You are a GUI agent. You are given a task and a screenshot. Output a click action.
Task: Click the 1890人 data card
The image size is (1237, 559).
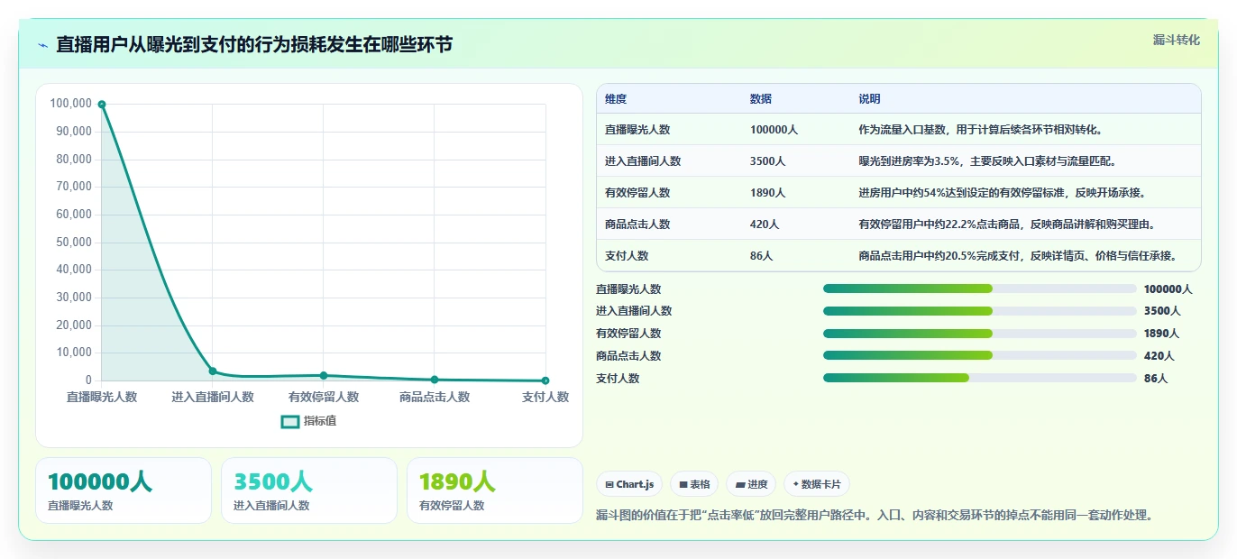click(x=495, y=490)
